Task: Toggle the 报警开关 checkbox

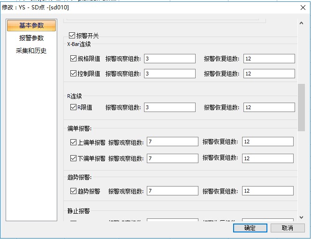Action: 72,35
